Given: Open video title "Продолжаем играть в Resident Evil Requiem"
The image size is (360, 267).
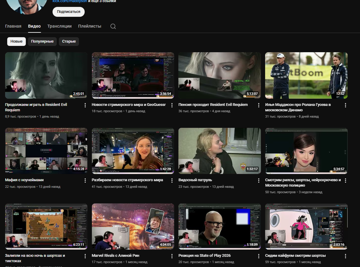Looking at the screenshot, I should (36, 107).
